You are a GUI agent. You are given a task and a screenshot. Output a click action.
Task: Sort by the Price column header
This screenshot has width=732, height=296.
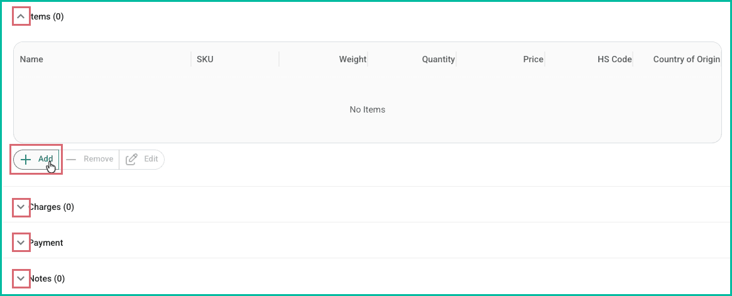coord(533,59)
